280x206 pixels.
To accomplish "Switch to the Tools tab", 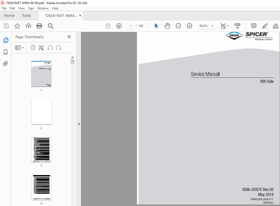I will coord(26,16).
